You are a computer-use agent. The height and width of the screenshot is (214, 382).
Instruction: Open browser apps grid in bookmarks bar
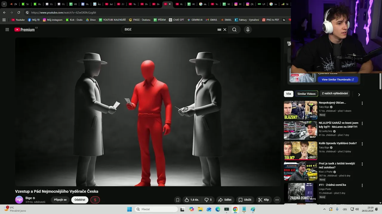(4, 20)
